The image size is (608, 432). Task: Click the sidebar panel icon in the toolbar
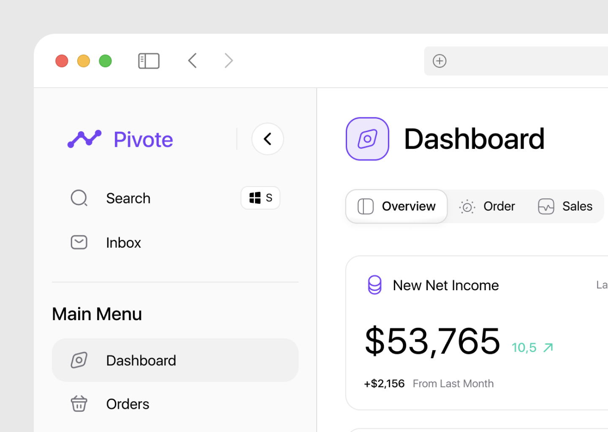point(148,60)
